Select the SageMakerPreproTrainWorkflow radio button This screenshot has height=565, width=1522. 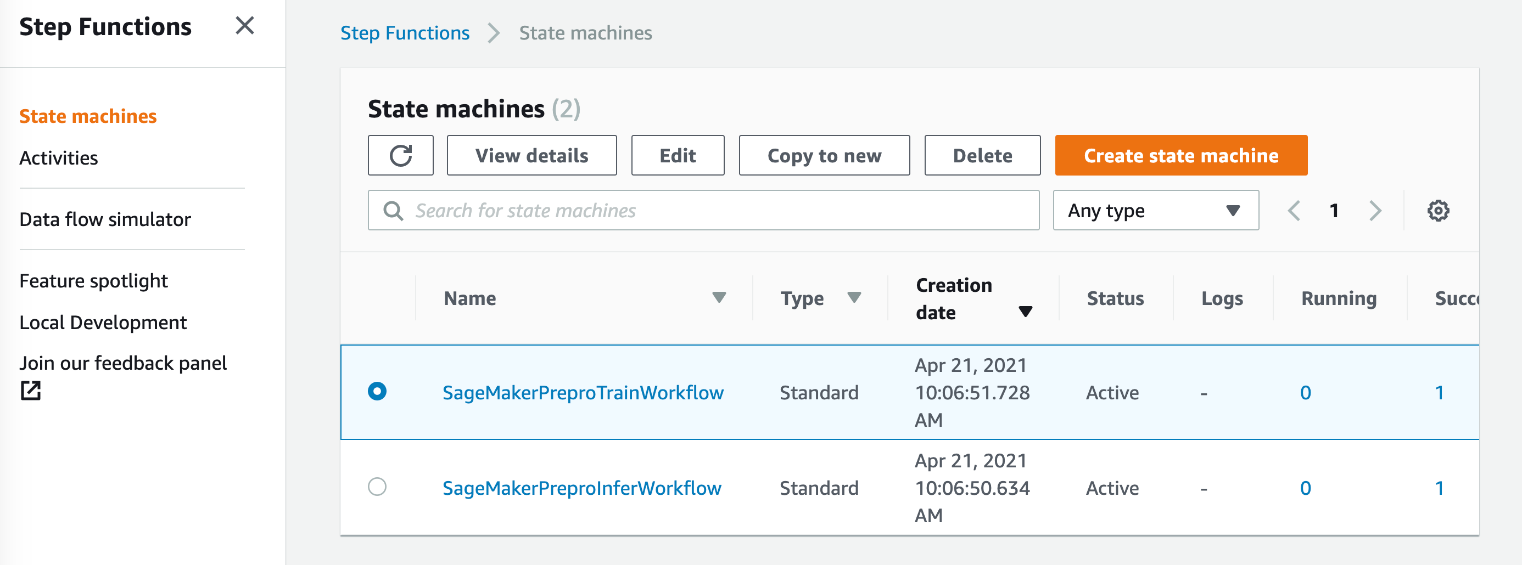[377, 392]
